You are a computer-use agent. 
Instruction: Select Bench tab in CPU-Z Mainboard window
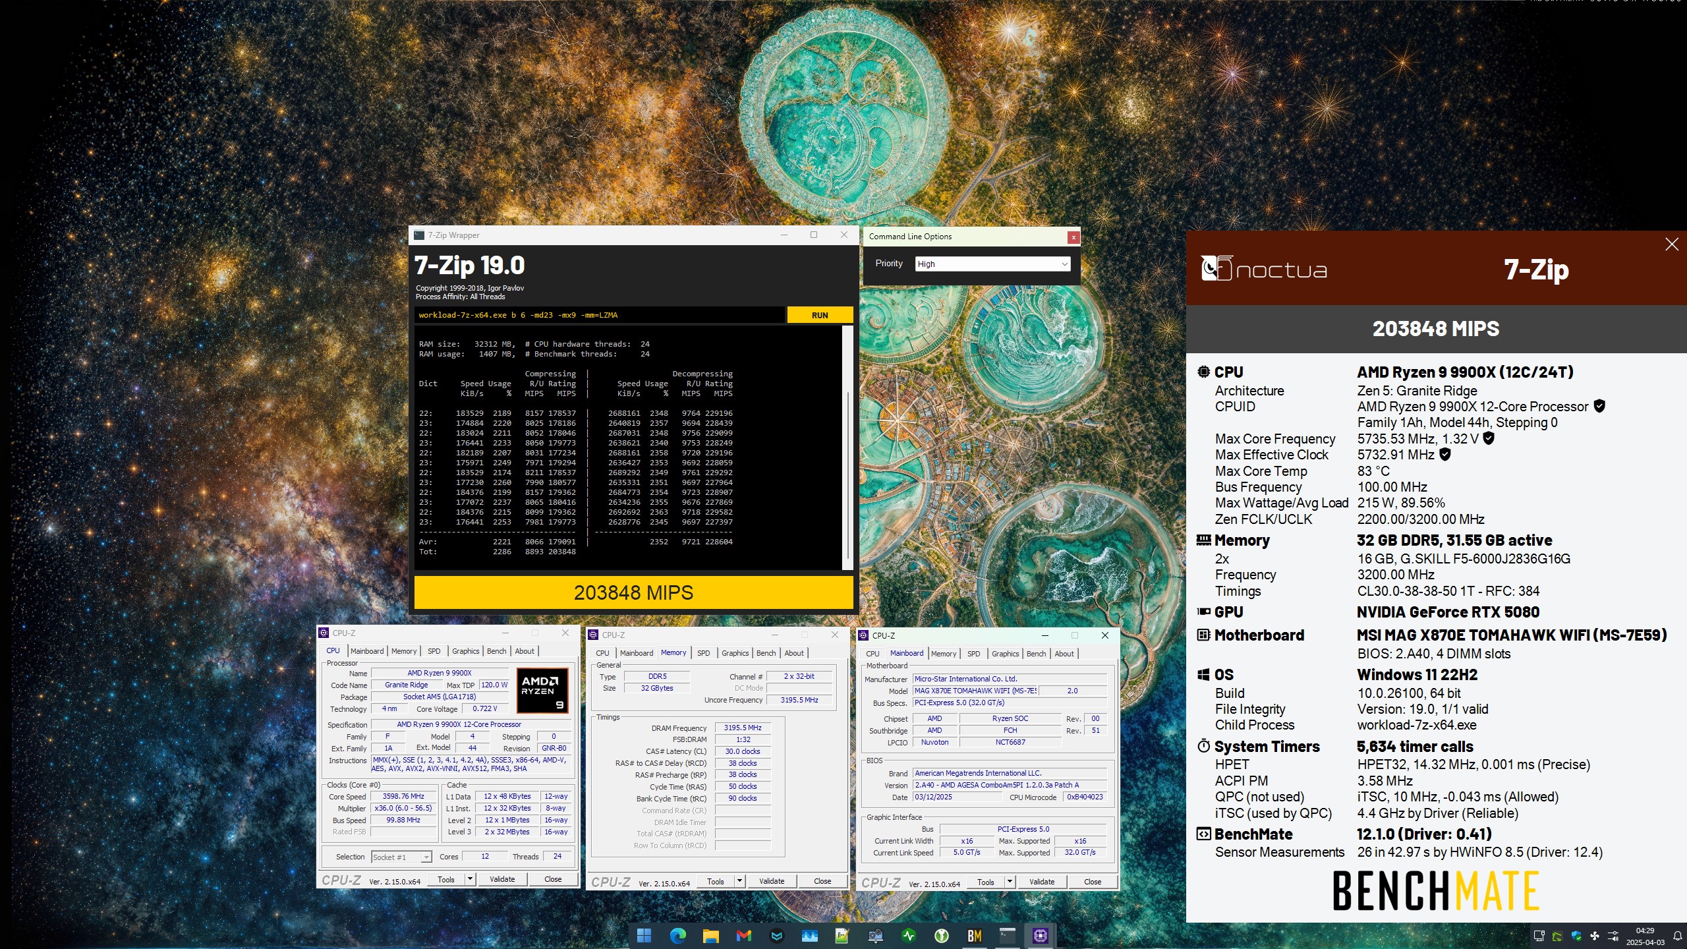point(1037,654)
